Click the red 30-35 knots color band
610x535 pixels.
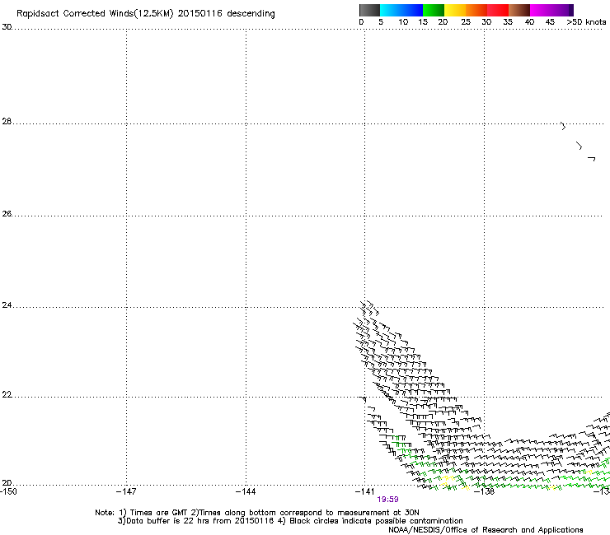tap(498, 10)
